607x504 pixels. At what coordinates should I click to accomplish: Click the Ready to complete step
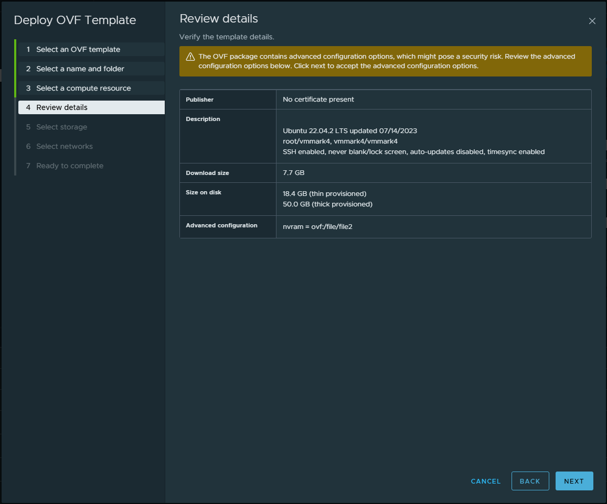(69, 166)
